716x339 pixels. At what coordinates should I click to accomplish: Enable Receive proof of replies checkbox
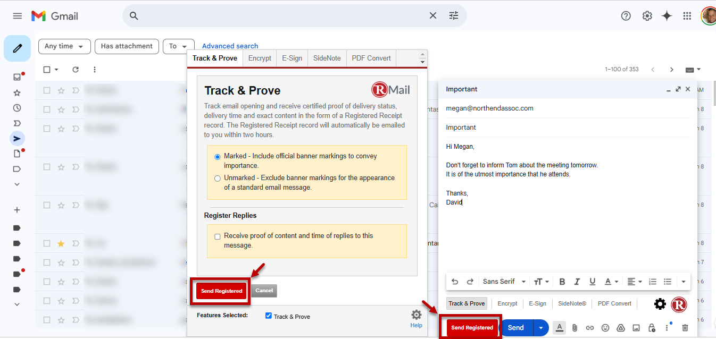pos(218,236)
